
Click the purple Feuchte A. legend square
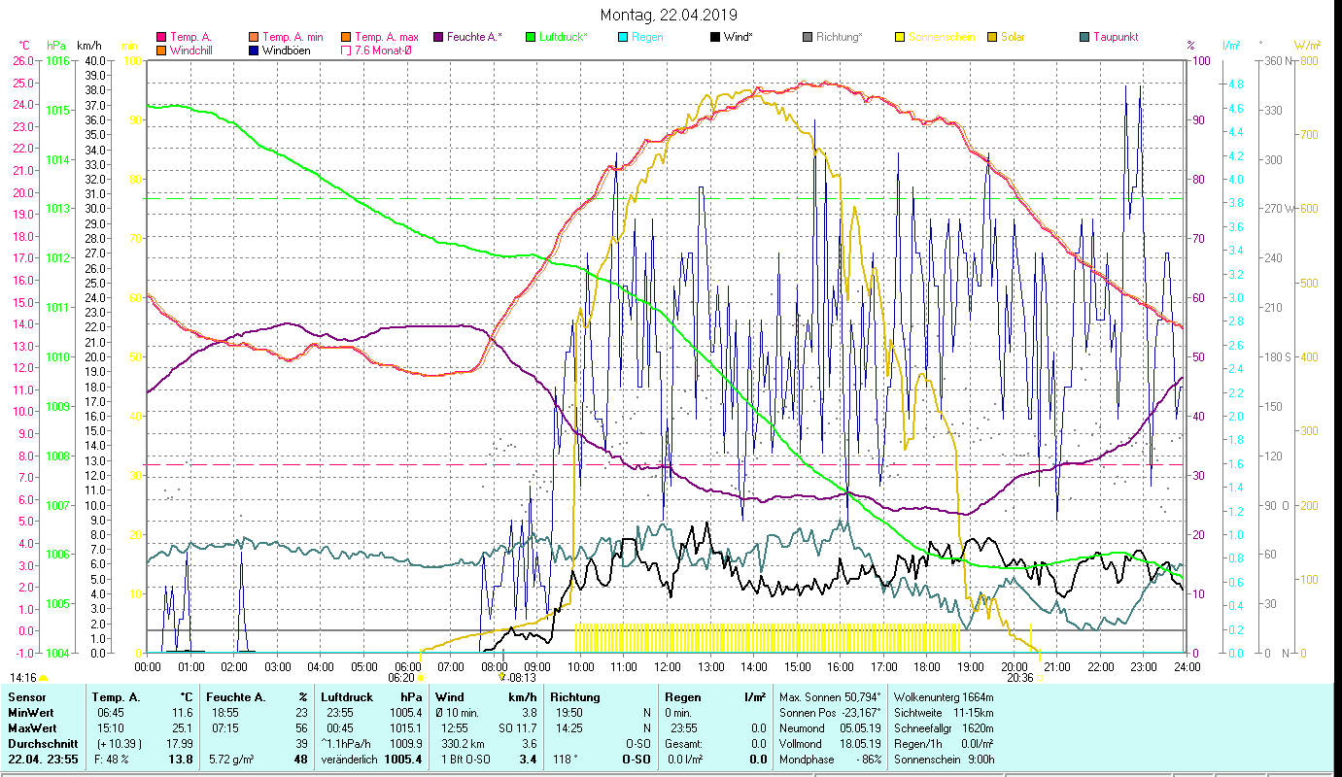438,38
